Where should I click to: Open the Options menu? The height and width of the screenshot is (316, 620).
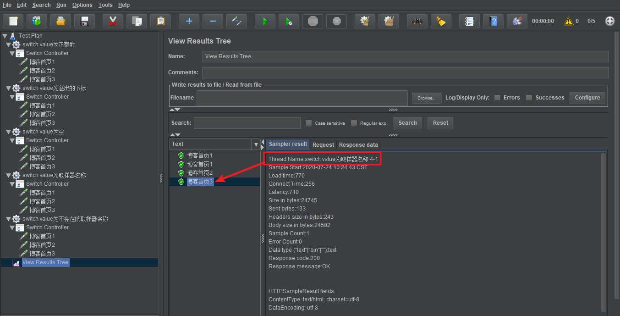pyautogui.click(x=82, y=5)
